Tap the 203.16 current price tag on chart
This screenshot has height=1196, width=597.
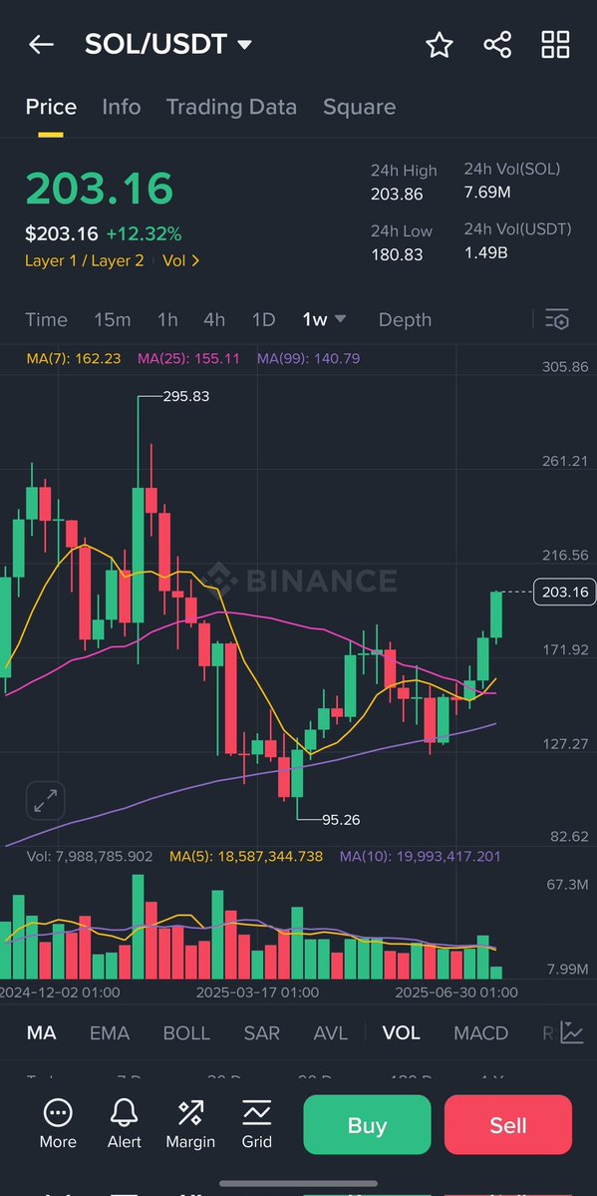[564, 592]
